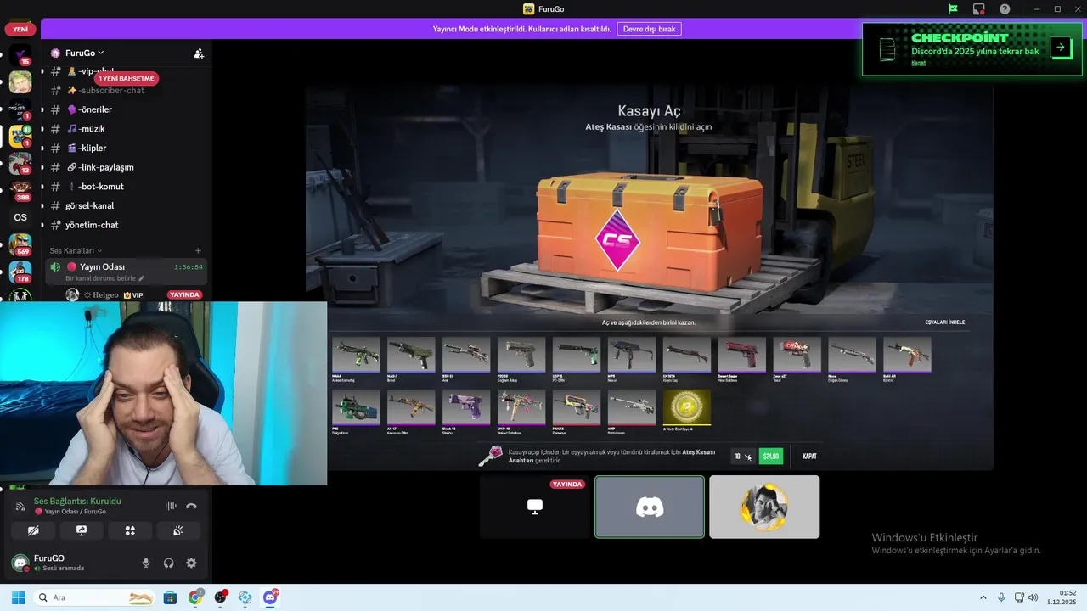Open the Checkpoint banner arrow button
This screenshot has width=1087, height=611.
(1061, 48)
